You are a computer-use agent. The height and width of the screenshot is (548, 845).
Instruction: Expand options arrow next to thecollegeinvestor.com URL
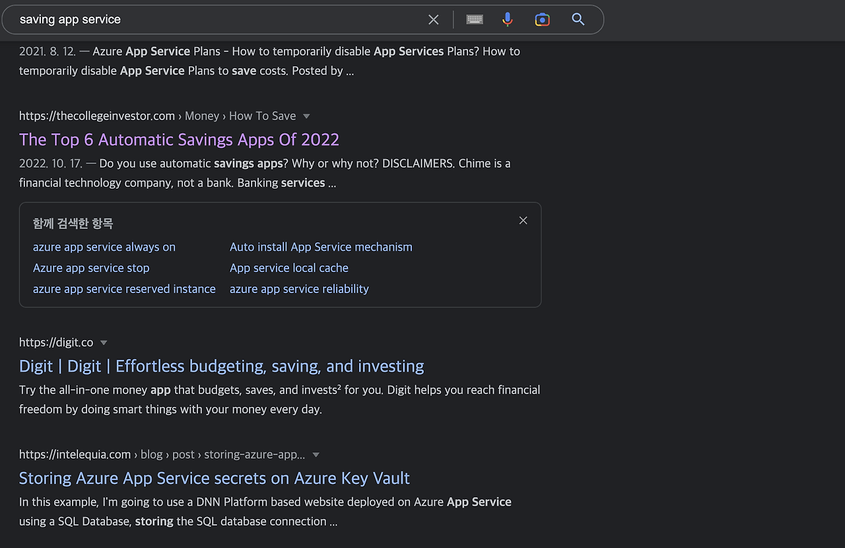click(x=306, y=116)
